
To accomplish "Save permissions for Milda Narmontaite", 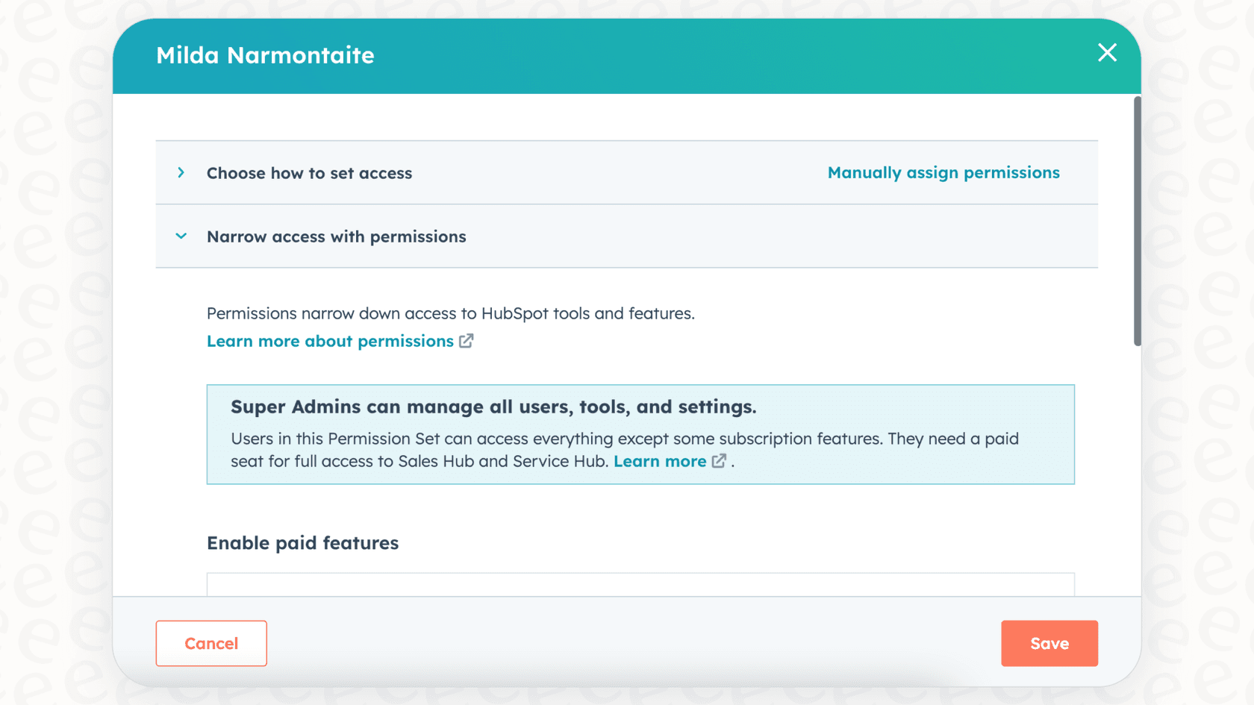I will (1049, 643).
